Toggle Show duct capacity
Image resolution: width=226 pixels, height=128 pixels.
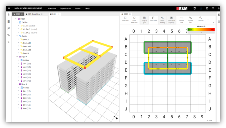(x=171, y=20)
